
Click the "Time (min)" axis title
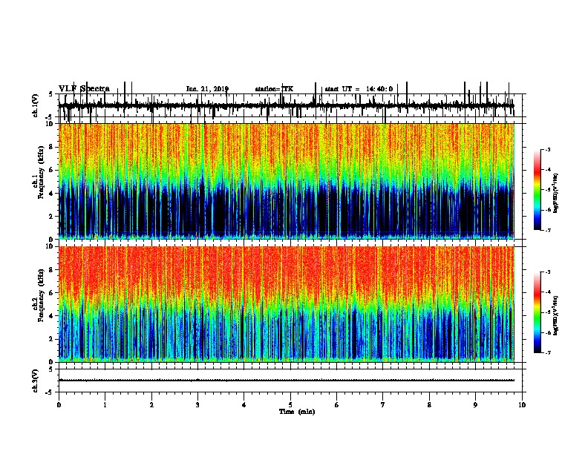coord(297,412)
